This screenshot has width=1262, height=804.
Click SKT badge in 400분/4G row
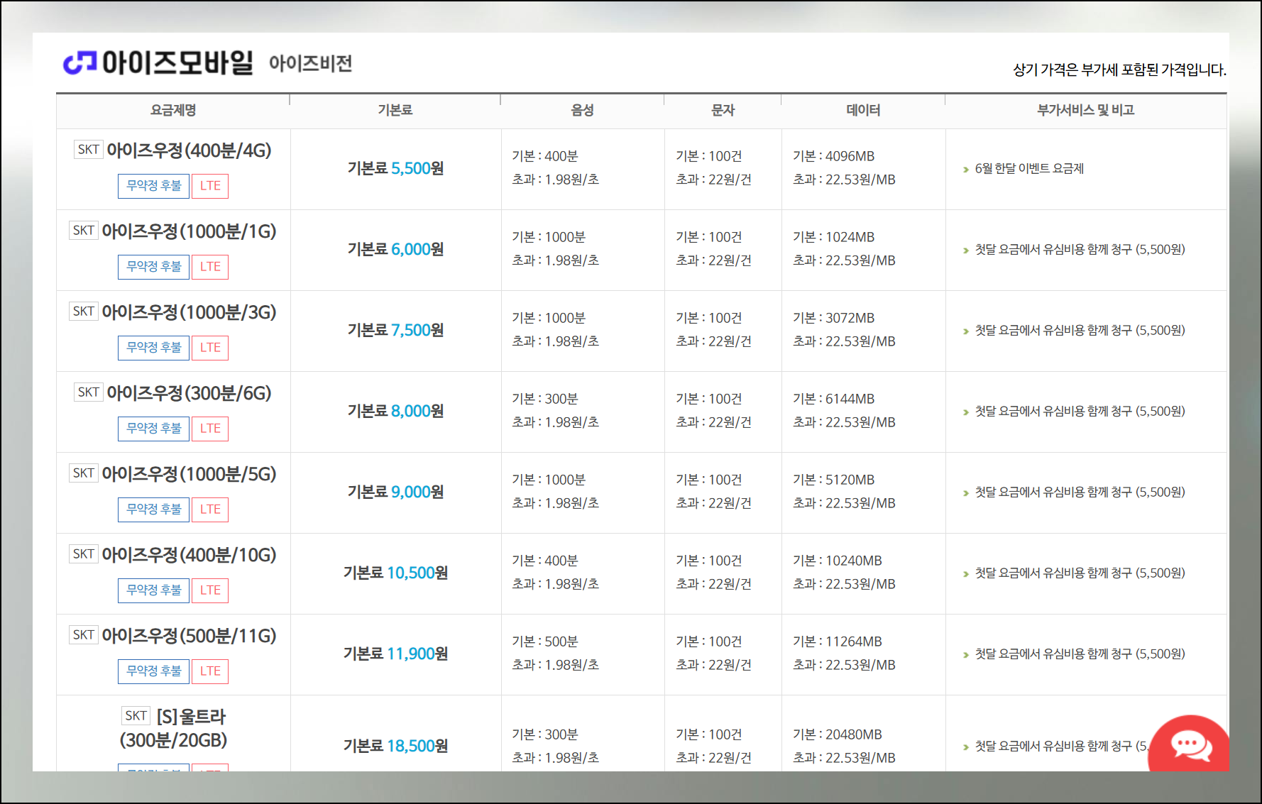pyautogui.click(x=88, y=150)
